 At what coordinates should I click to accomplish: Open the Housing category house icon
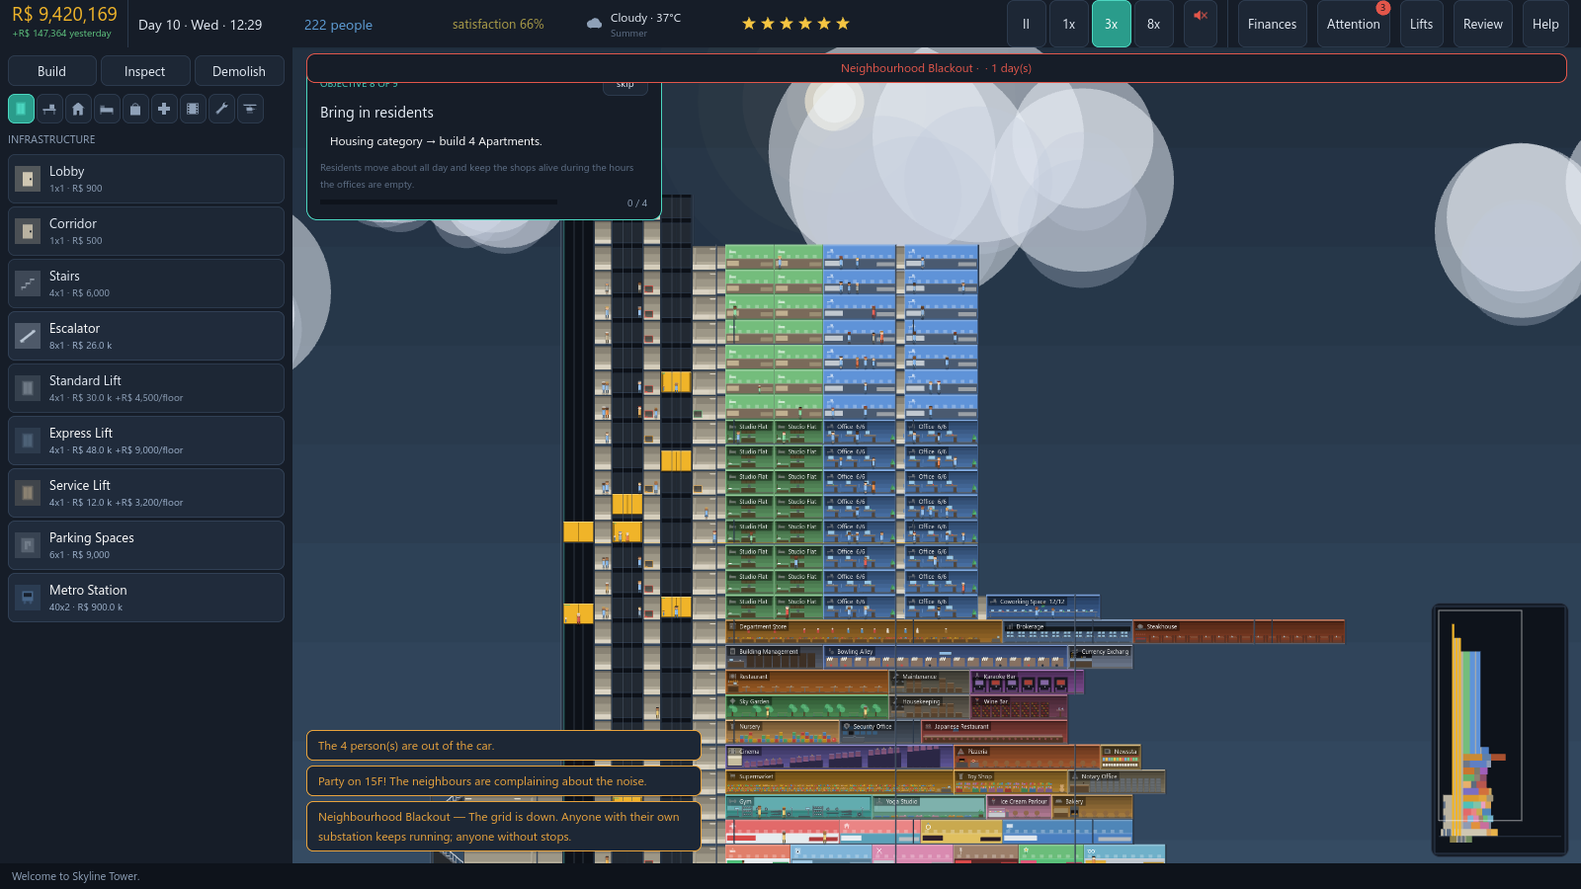point(78,109)
